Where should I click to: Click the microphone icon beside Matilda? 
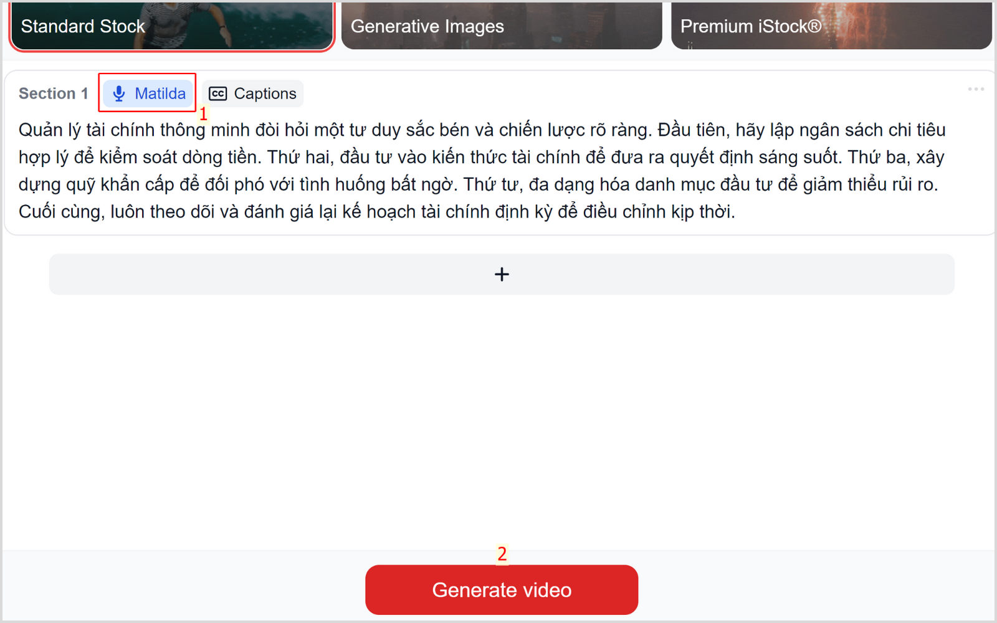point(119,93)
